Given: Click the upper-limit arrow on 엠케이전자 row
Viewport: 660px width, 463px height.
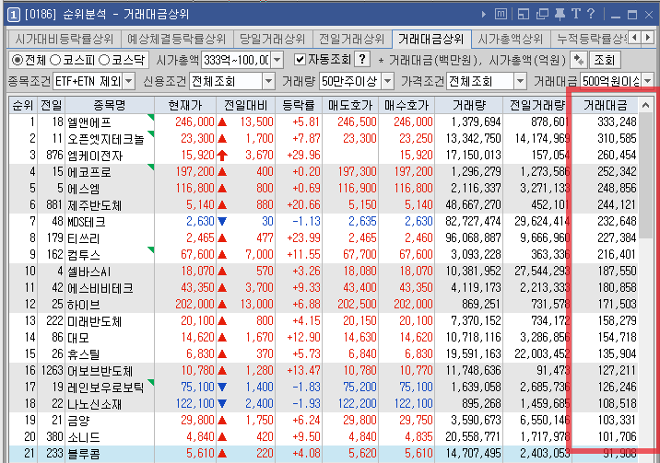Looking at the screenshot, I should 222,156.
